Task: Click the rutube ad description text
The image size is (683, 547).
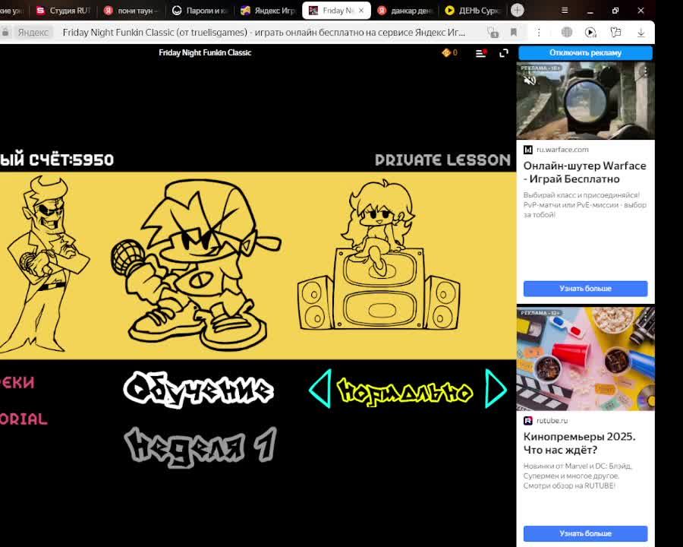Action: [578, 476]
